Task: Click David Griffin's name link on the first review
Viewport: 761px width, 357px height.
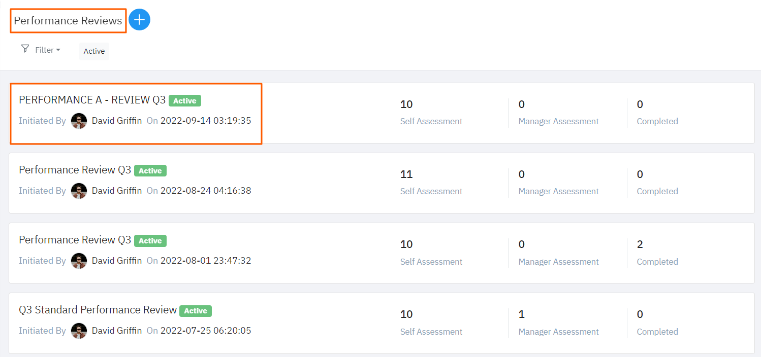Action: tap(117, 120)
